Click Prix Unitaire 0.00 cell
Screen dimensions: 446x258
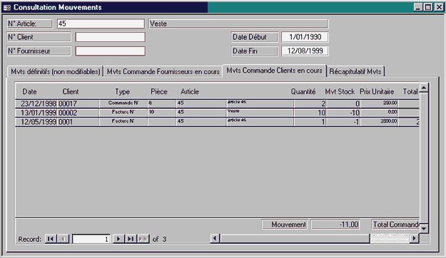coord(379,113)
